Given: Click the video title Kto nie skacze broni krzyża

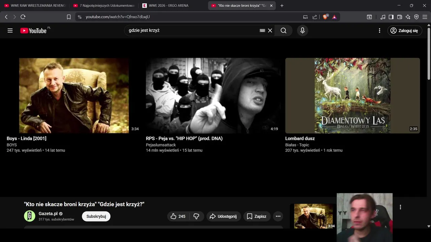Looking at the screenshot, I should [84, 204].
